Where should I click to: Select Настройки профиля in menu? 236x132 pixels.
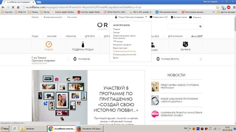click(x=122, y=45)
